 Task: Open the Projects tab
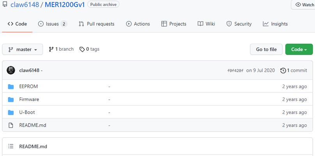[174, 24]
